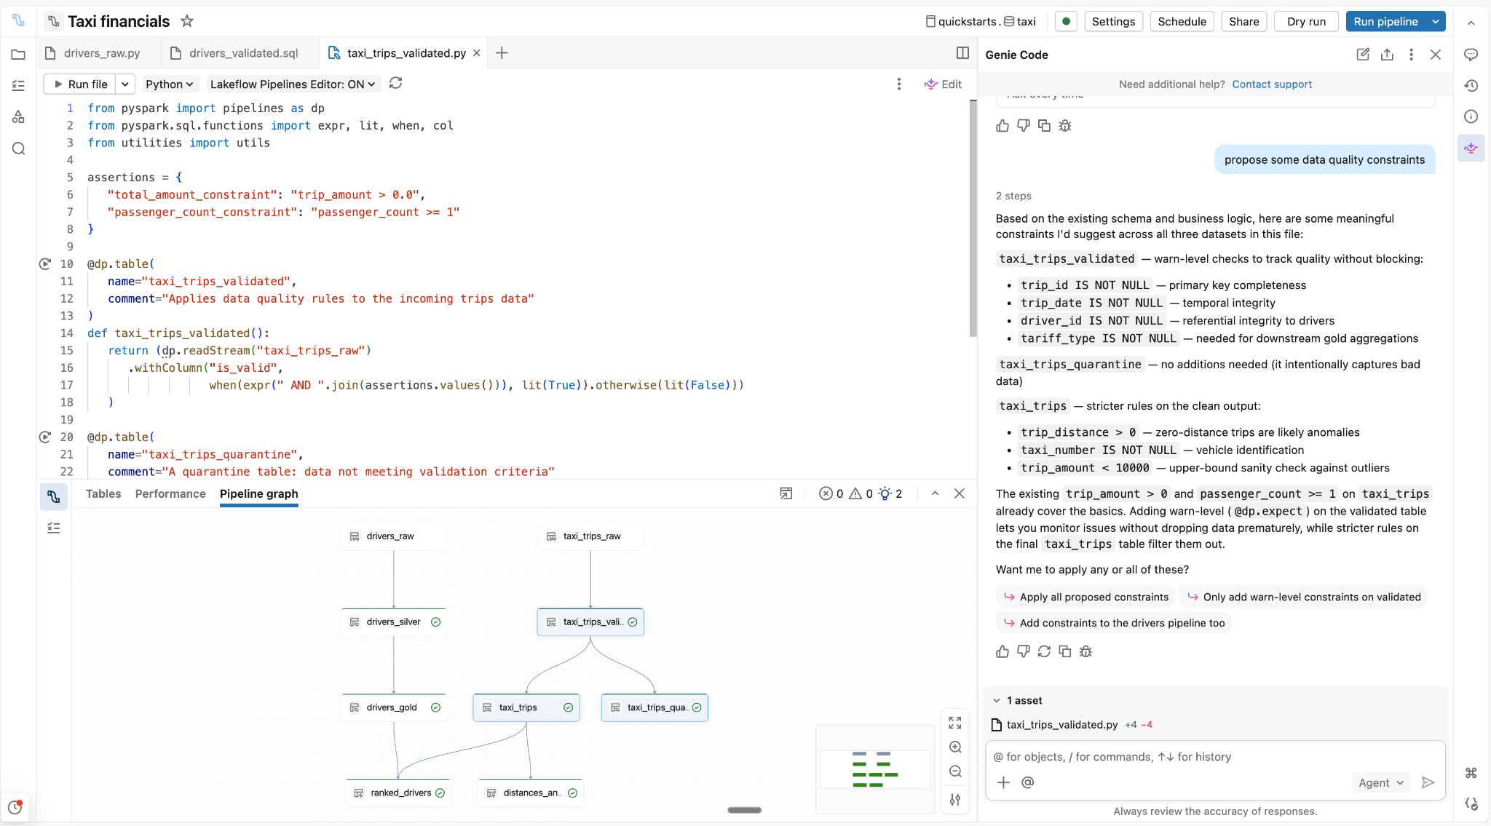Open the Contact support link
This screenshot has width=1491, height=826.
(x=1271, y=84)
